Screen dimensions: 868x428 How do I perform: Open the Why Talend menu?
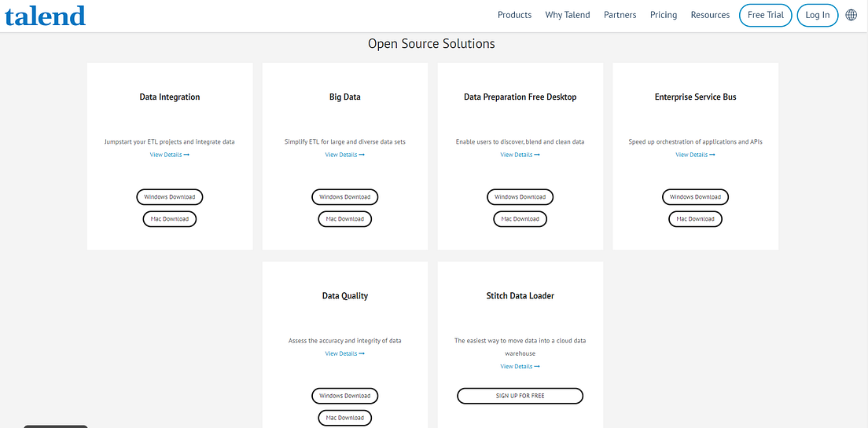pos(568,15)
